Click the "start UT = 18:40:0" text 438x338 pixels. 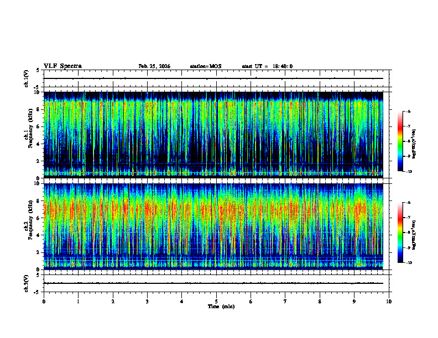[x=267, y=66]
